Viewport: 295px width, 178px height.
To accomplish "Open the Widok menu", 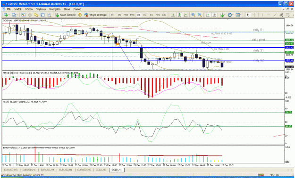I will click(18, 9).
